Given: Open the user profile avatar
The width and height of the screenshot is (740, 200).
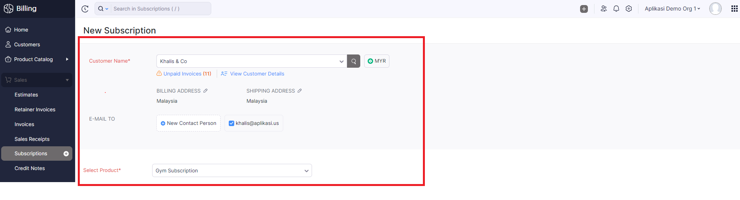Looking at the screenshot, I should coord(715,8).
